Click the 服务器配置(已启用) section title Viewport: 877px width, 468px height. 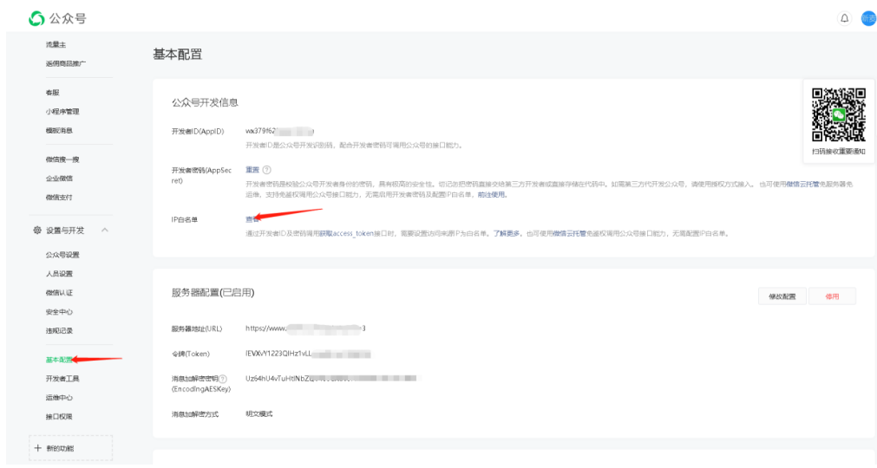[x=213, y=293]
